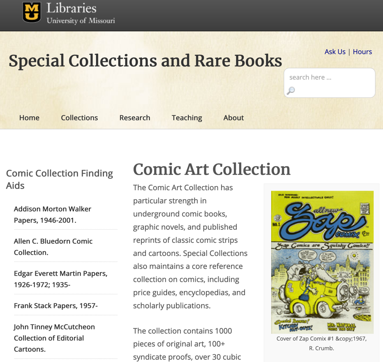Open the About menu
The height and width of the screenshot is (362, 383).
pyautogui.click(x=233, y=118)
